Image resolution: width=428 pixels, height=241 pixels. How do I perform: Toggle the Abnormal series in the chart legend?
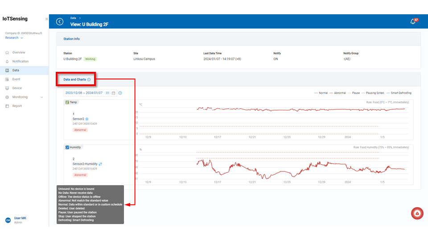[x=337, y=93]
